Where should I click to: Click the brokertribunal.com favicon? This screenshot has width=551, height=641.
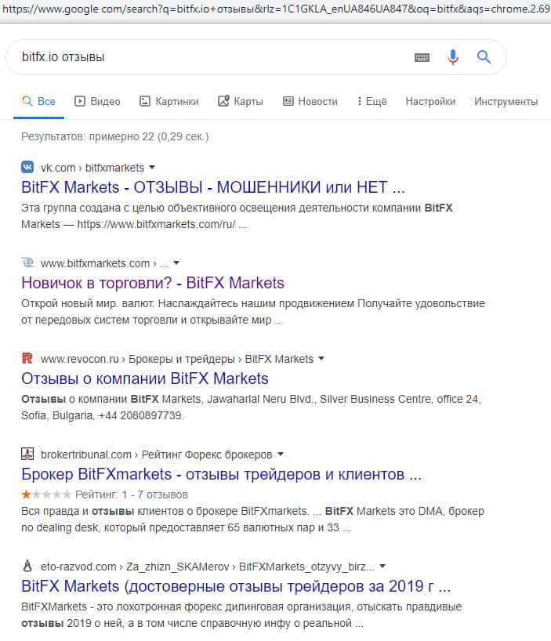click(x=27, y=454)
